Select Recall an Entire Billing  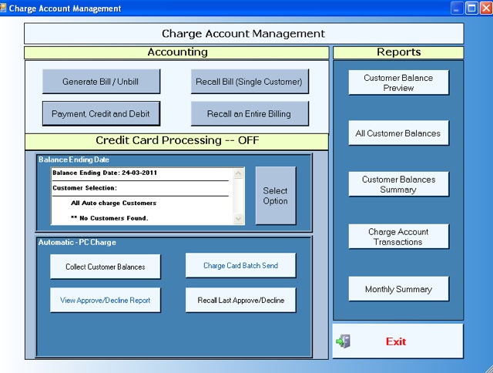[x=250, y=114]
